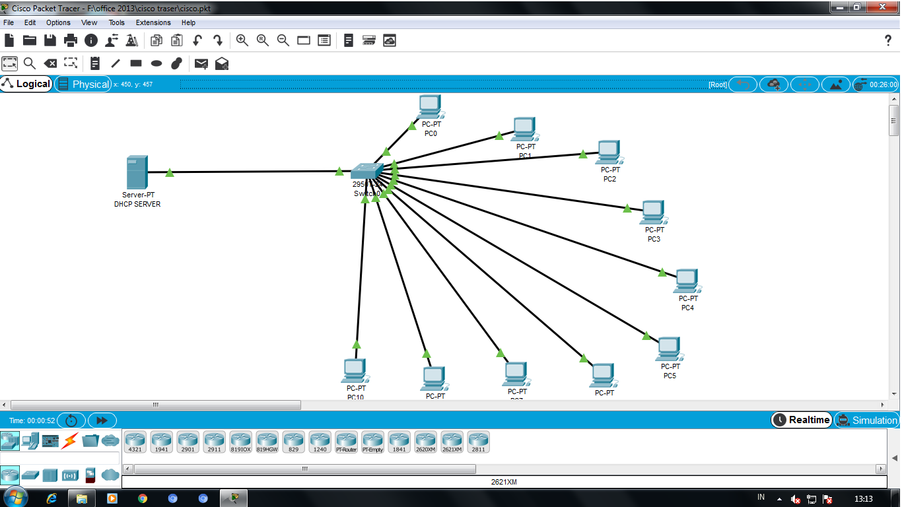Open the Help menu
Image resolution: width=902 pixels, height=507 pixels.
pos(188,22)
